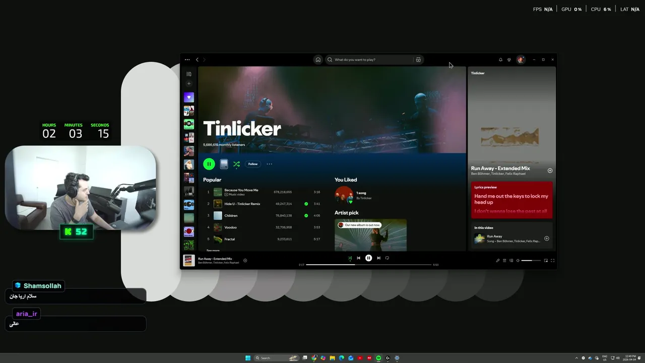This screenshot has width=645, height=363.
Task: Show hidden system tray icons
Action: pyautogui.click(x=576, y=358)
